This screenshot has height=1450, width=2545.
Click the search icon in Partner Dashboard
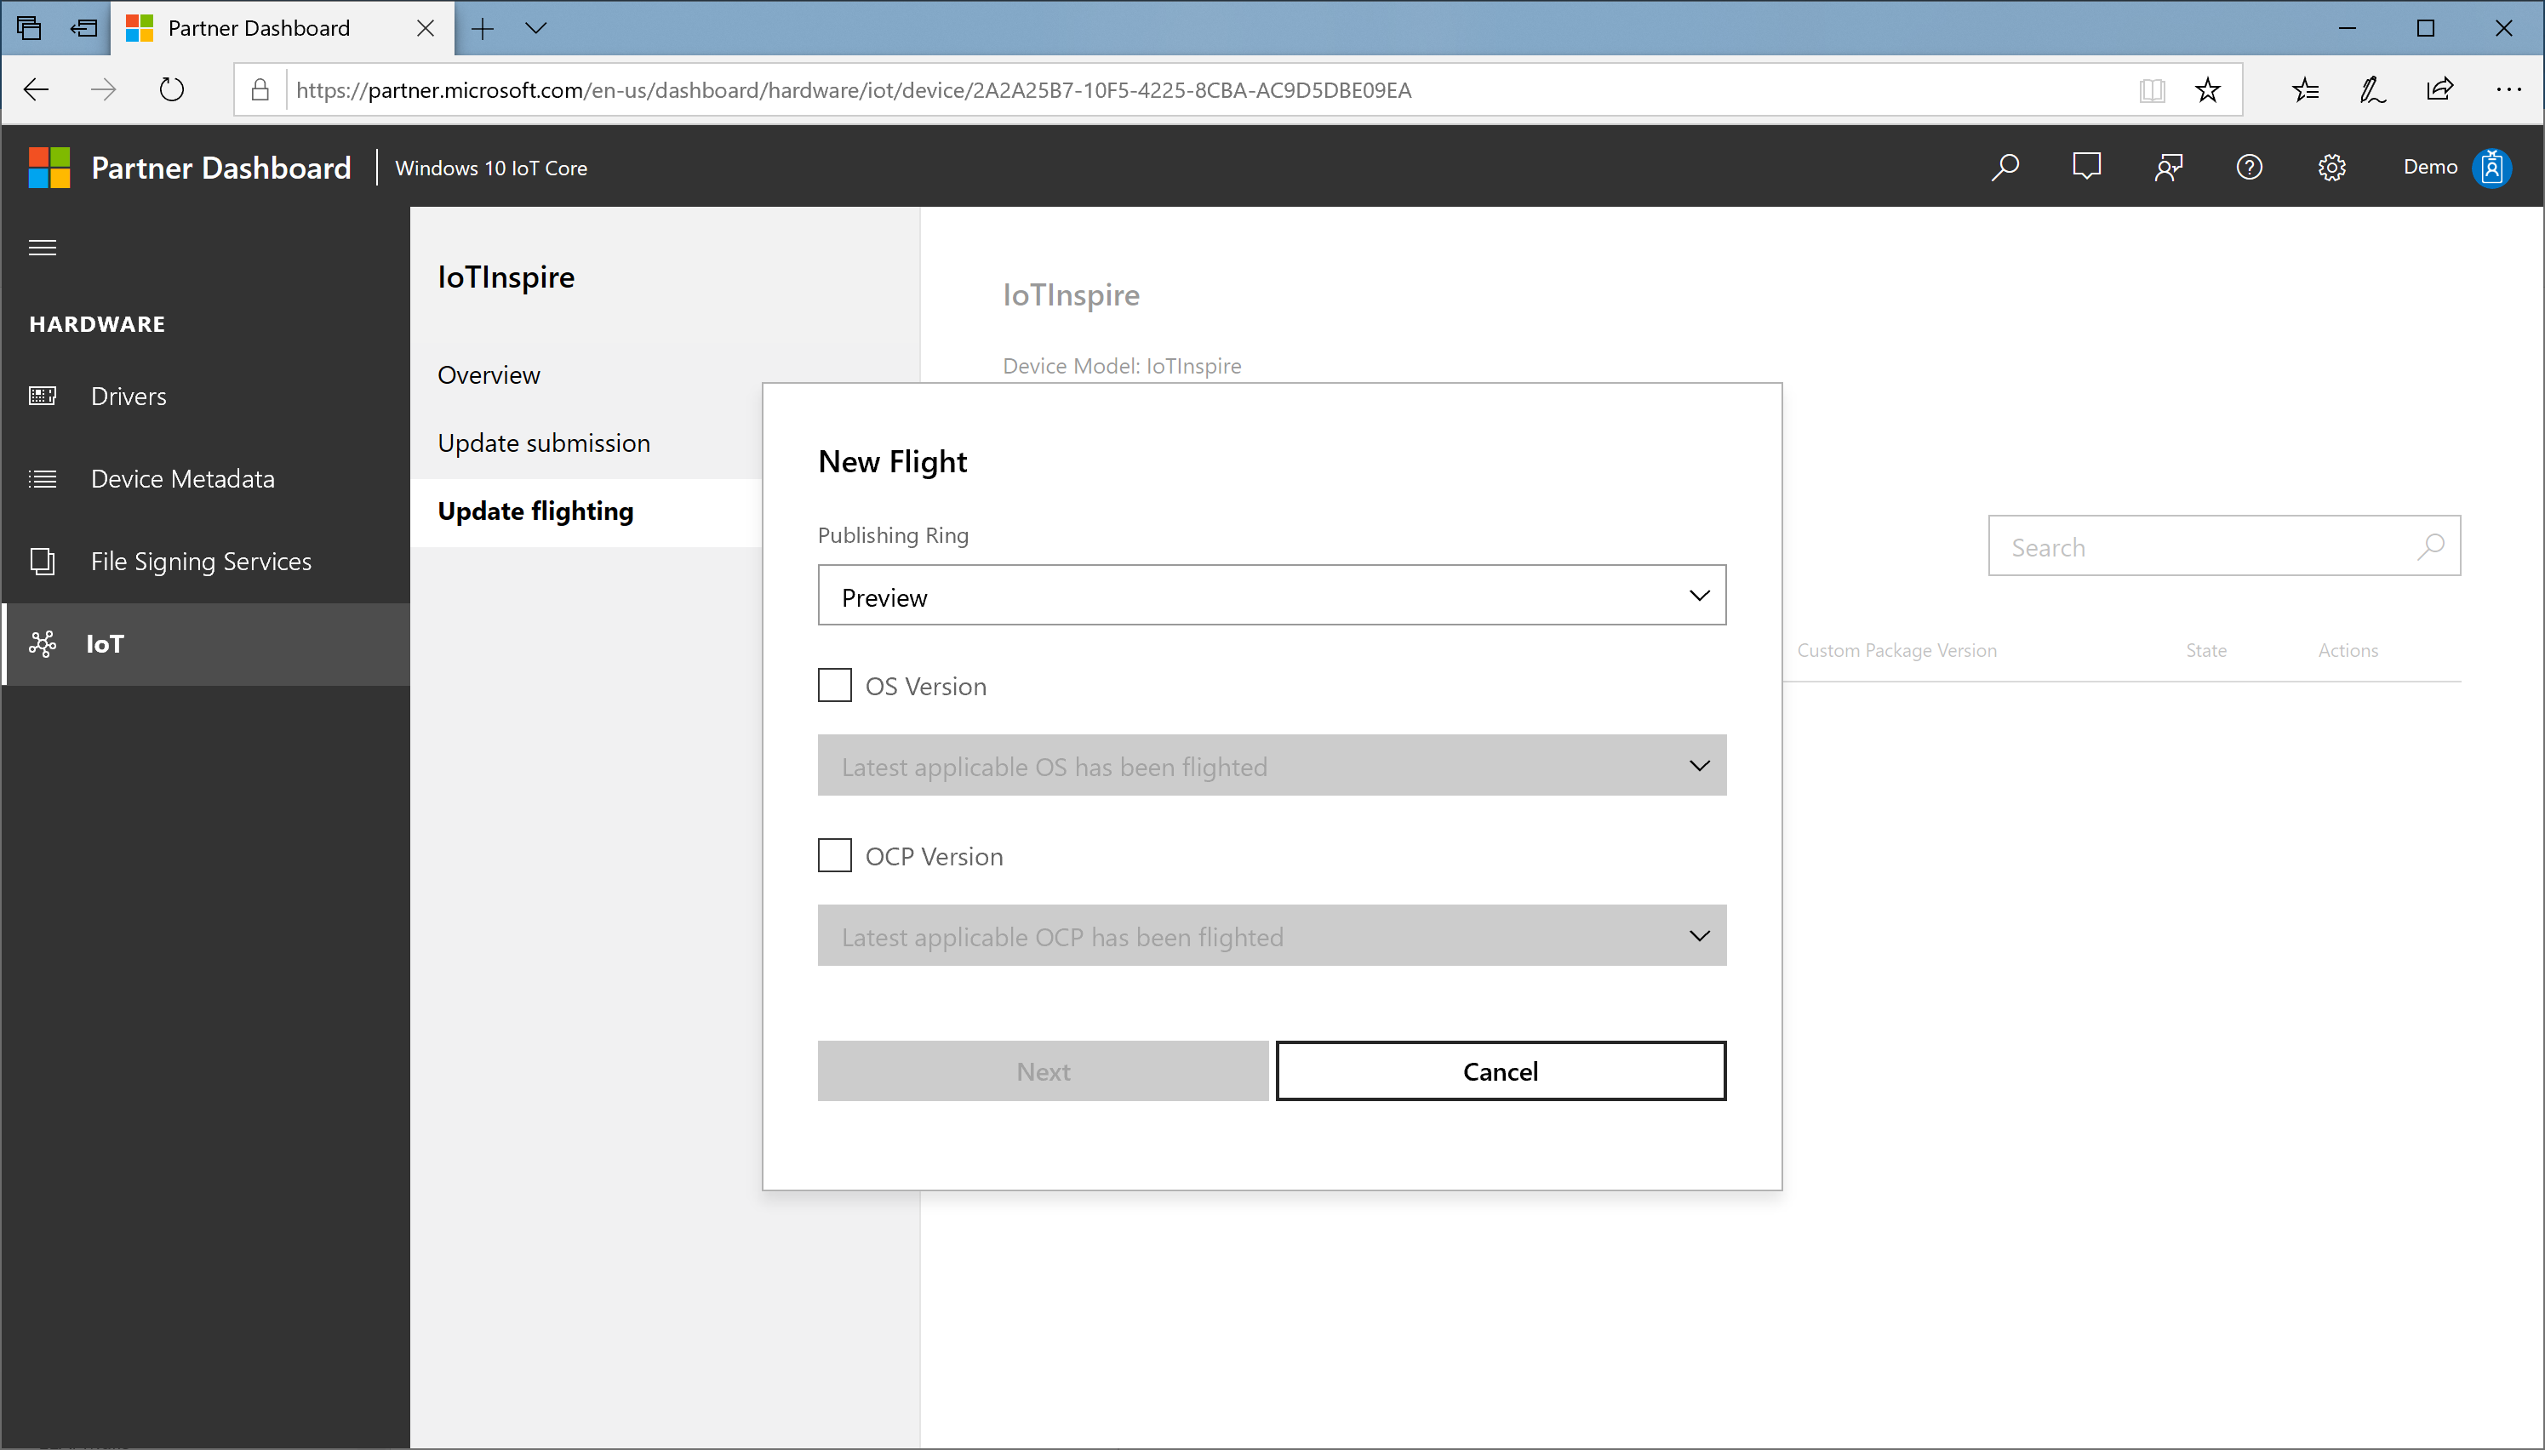click(2003, 168)
